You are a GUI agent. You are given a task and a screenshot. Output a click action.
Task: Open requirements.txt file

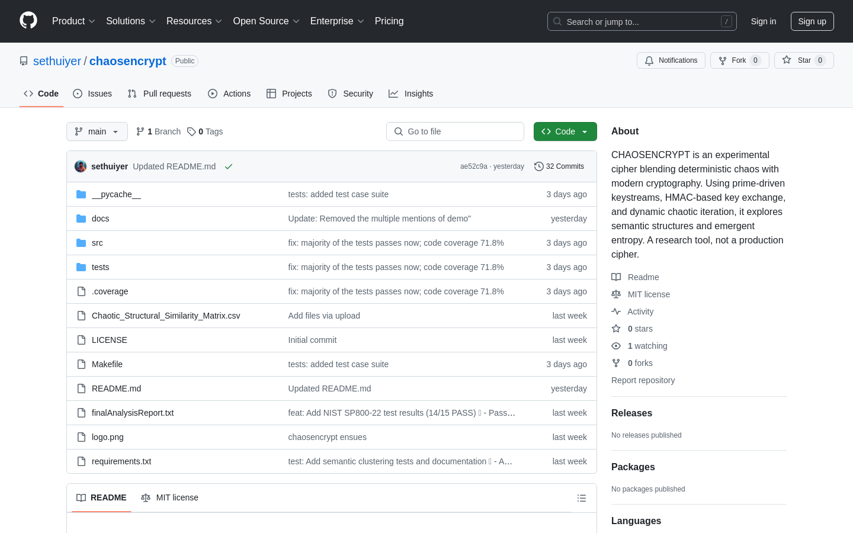[x=121, y=461]
